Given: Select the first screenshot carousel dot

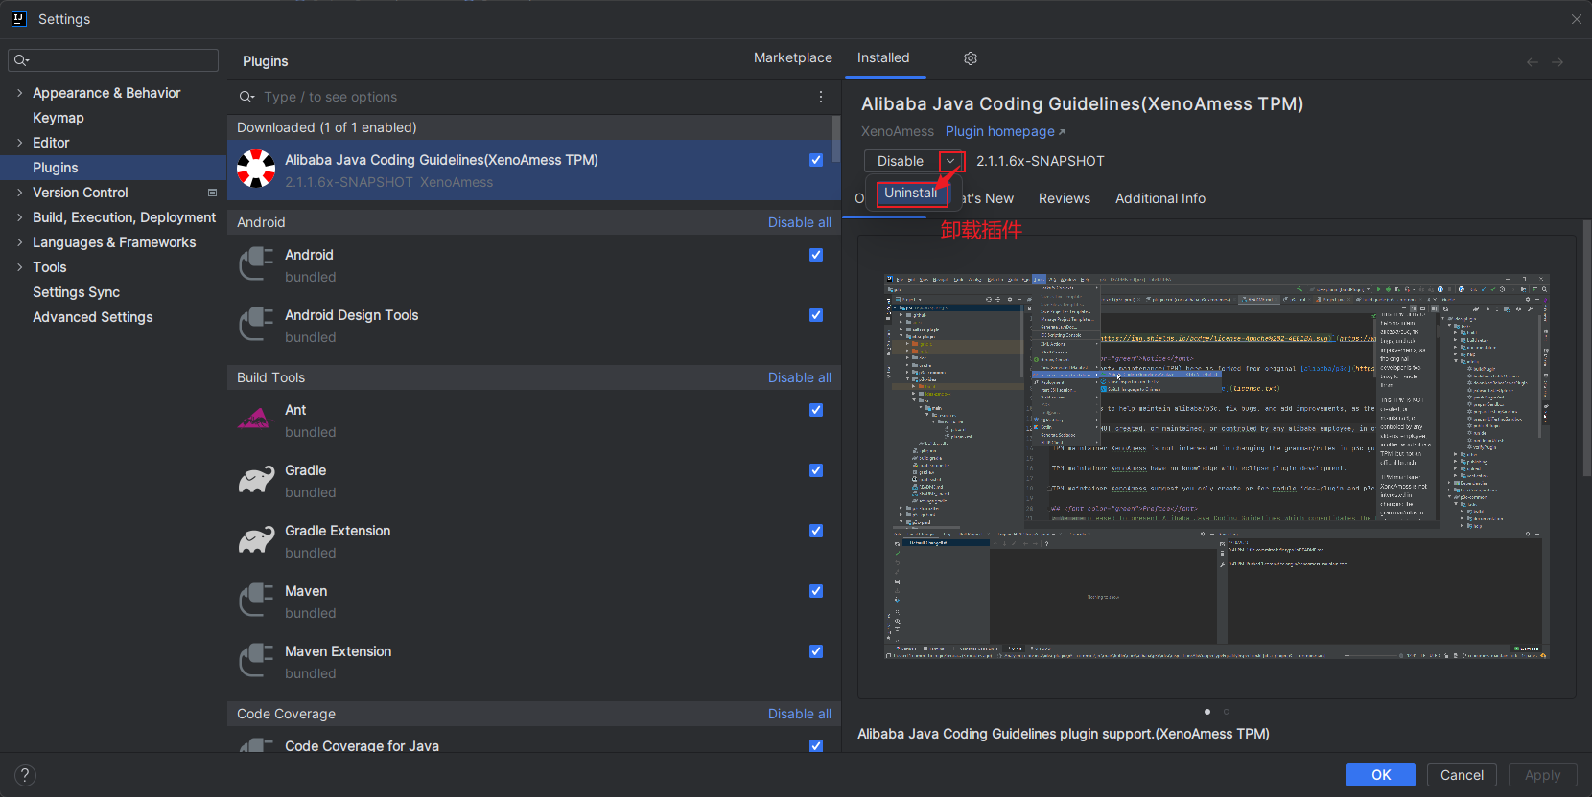Looking at the screenshot, I should coord(1207,712).
